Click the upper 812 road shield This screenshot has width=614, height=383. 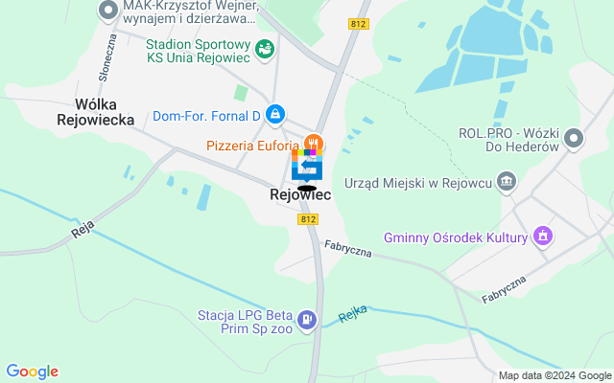(x=358, y=24)
